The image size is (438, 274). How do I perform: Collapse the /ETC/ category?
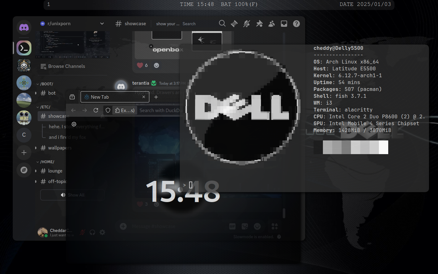point(43,107)
